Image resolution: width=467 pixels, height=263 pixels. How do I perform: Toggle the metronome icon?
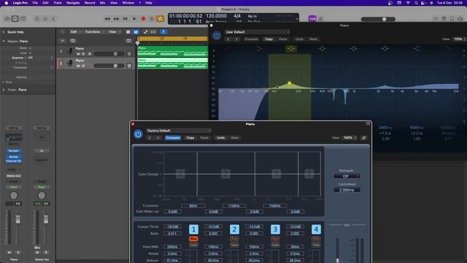pos(321,19)
